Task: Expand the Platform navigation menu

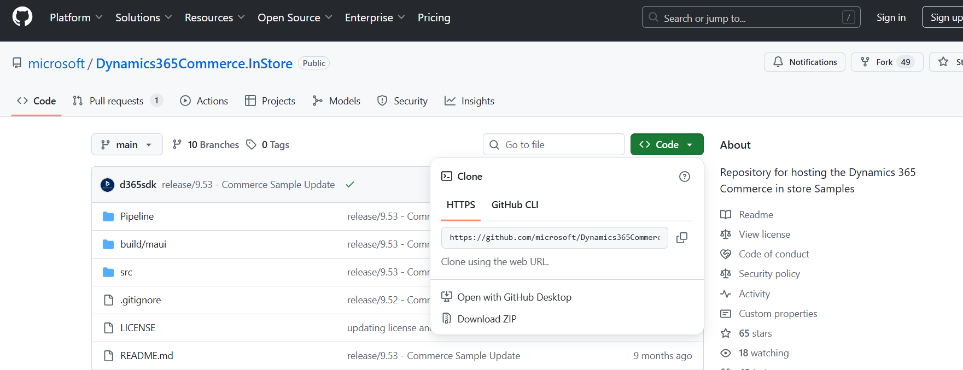Action: point(75,17)
